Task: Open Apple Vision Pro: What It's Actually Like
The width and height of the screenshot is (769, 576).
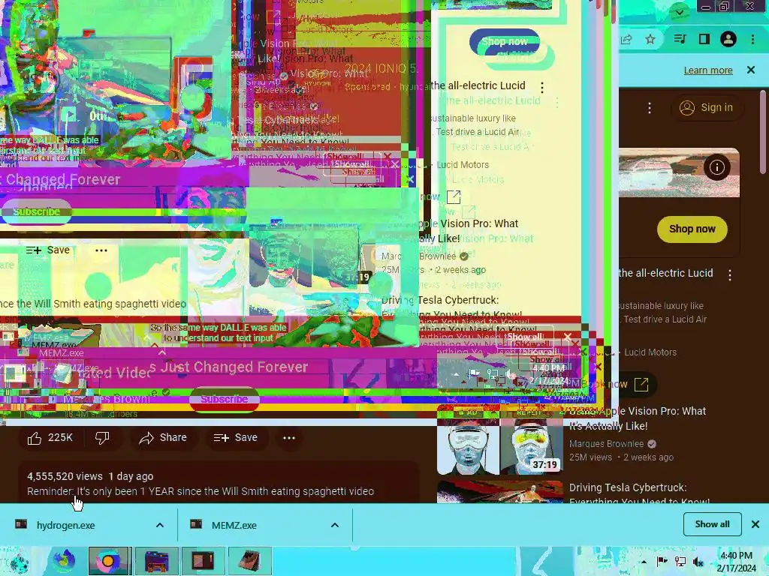Action: [638, 418]
